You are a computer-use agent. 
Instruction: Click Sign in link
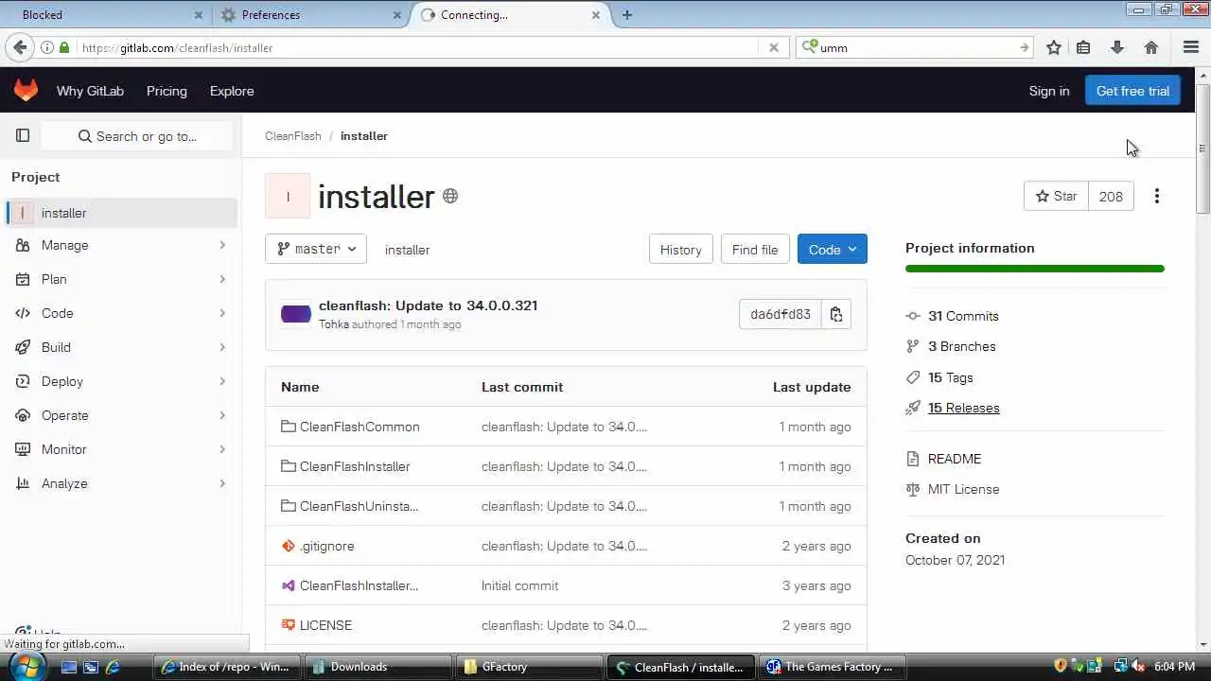tap(1049, 91)
